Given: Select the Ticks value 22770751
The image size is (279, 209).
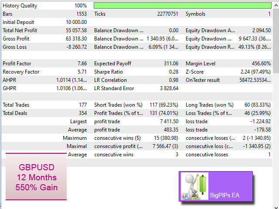Looking at the screenshot, I should tap(167, 14).
